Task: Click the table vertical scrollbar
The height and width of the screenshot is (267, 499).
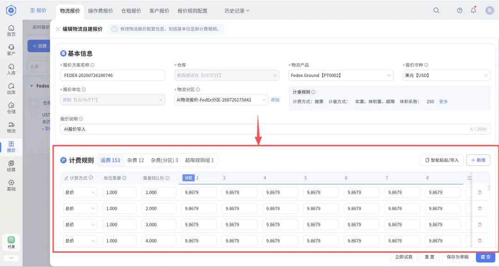Action: coord(489,188)
